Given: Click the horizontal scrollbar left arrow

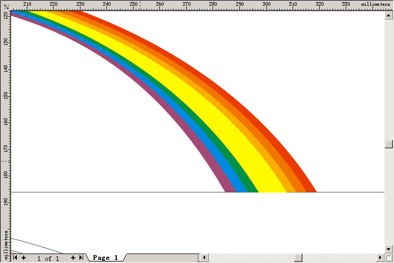Looking at the screenshot, I should pyautogui.click(x=204, y=258).
